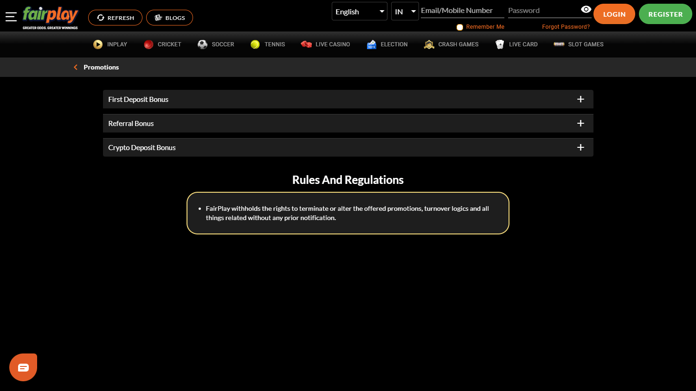Focus the Email/Mobile Number field
This screenshot has height=391, width=696.
coord(462,11)
